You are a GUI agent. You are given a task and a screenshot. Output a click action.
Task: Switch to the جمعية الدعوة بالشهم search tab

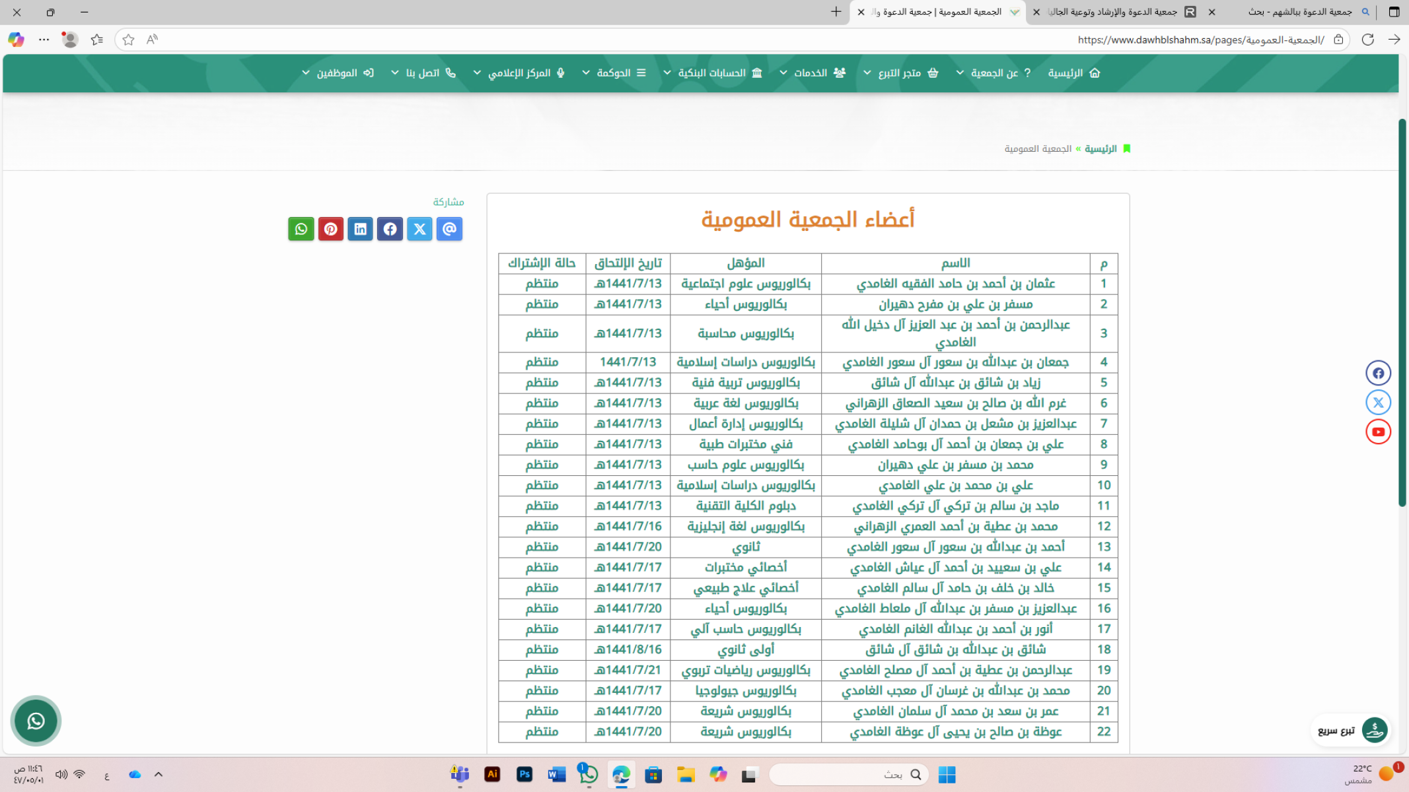point(1298,12)
